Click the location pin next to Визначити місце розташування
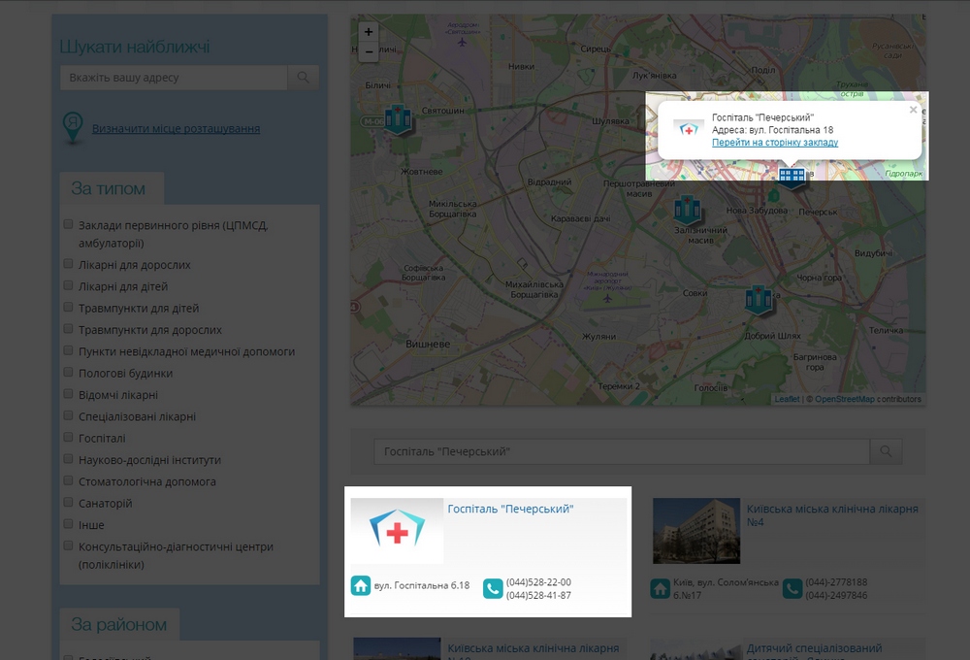The image size is (970, 660). [x=74, y=126]
